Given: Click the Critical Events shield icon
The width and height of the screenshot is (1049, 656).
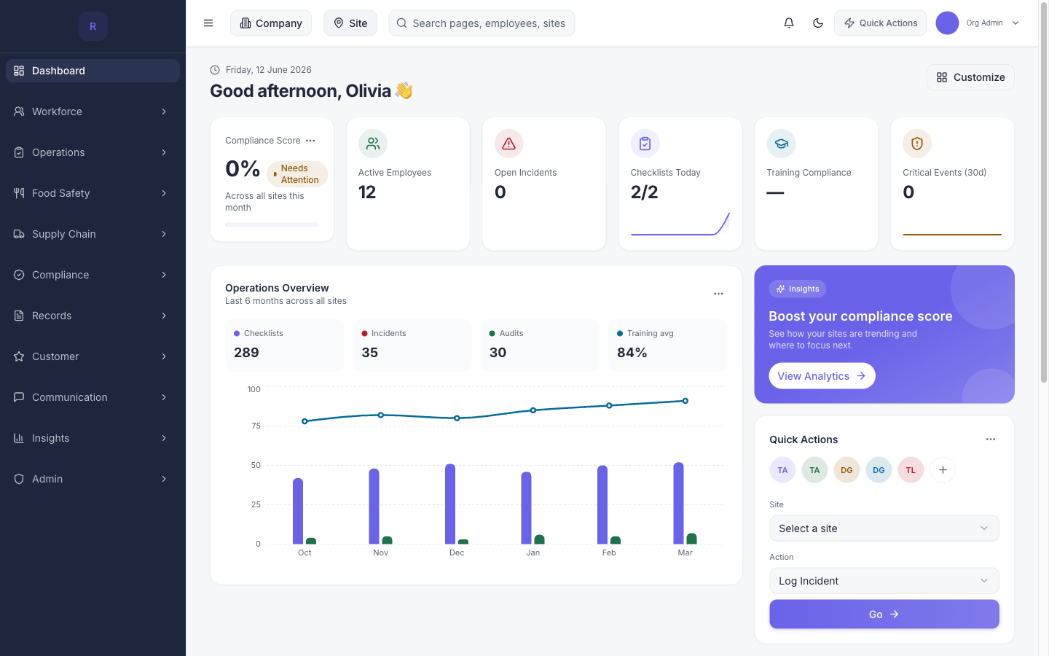Looking at the screenshot, I should click(x=917, y=144).
